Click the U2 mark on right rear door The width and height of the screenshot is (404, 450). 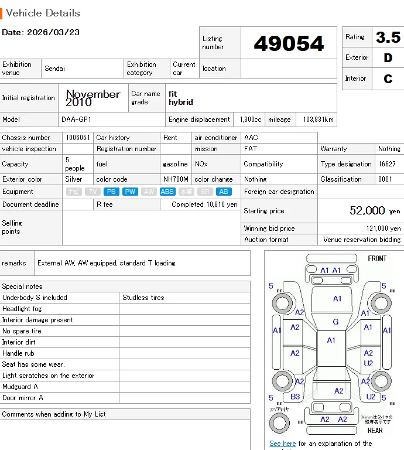368,363
